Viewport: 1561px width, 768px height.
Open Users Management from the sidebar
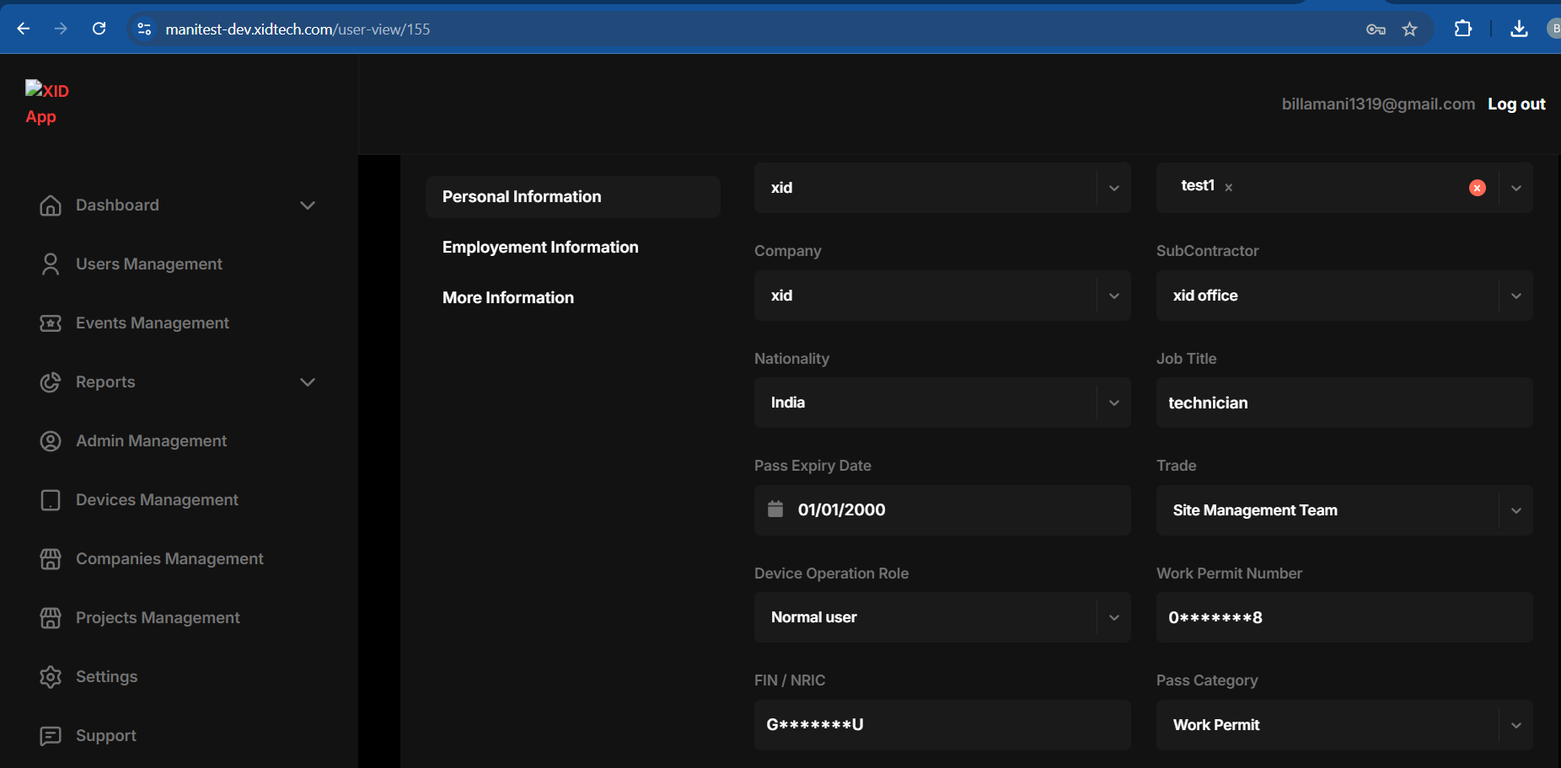point(149,264)
